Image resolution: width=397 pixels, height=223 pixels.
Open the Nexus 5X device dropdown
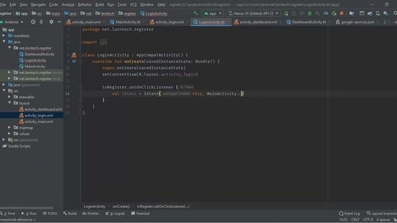pyautogui.click(x=254, y=14)
